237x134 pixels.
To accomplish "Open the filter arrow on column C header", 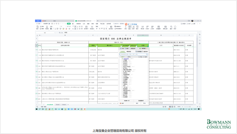I will point(97,46).
